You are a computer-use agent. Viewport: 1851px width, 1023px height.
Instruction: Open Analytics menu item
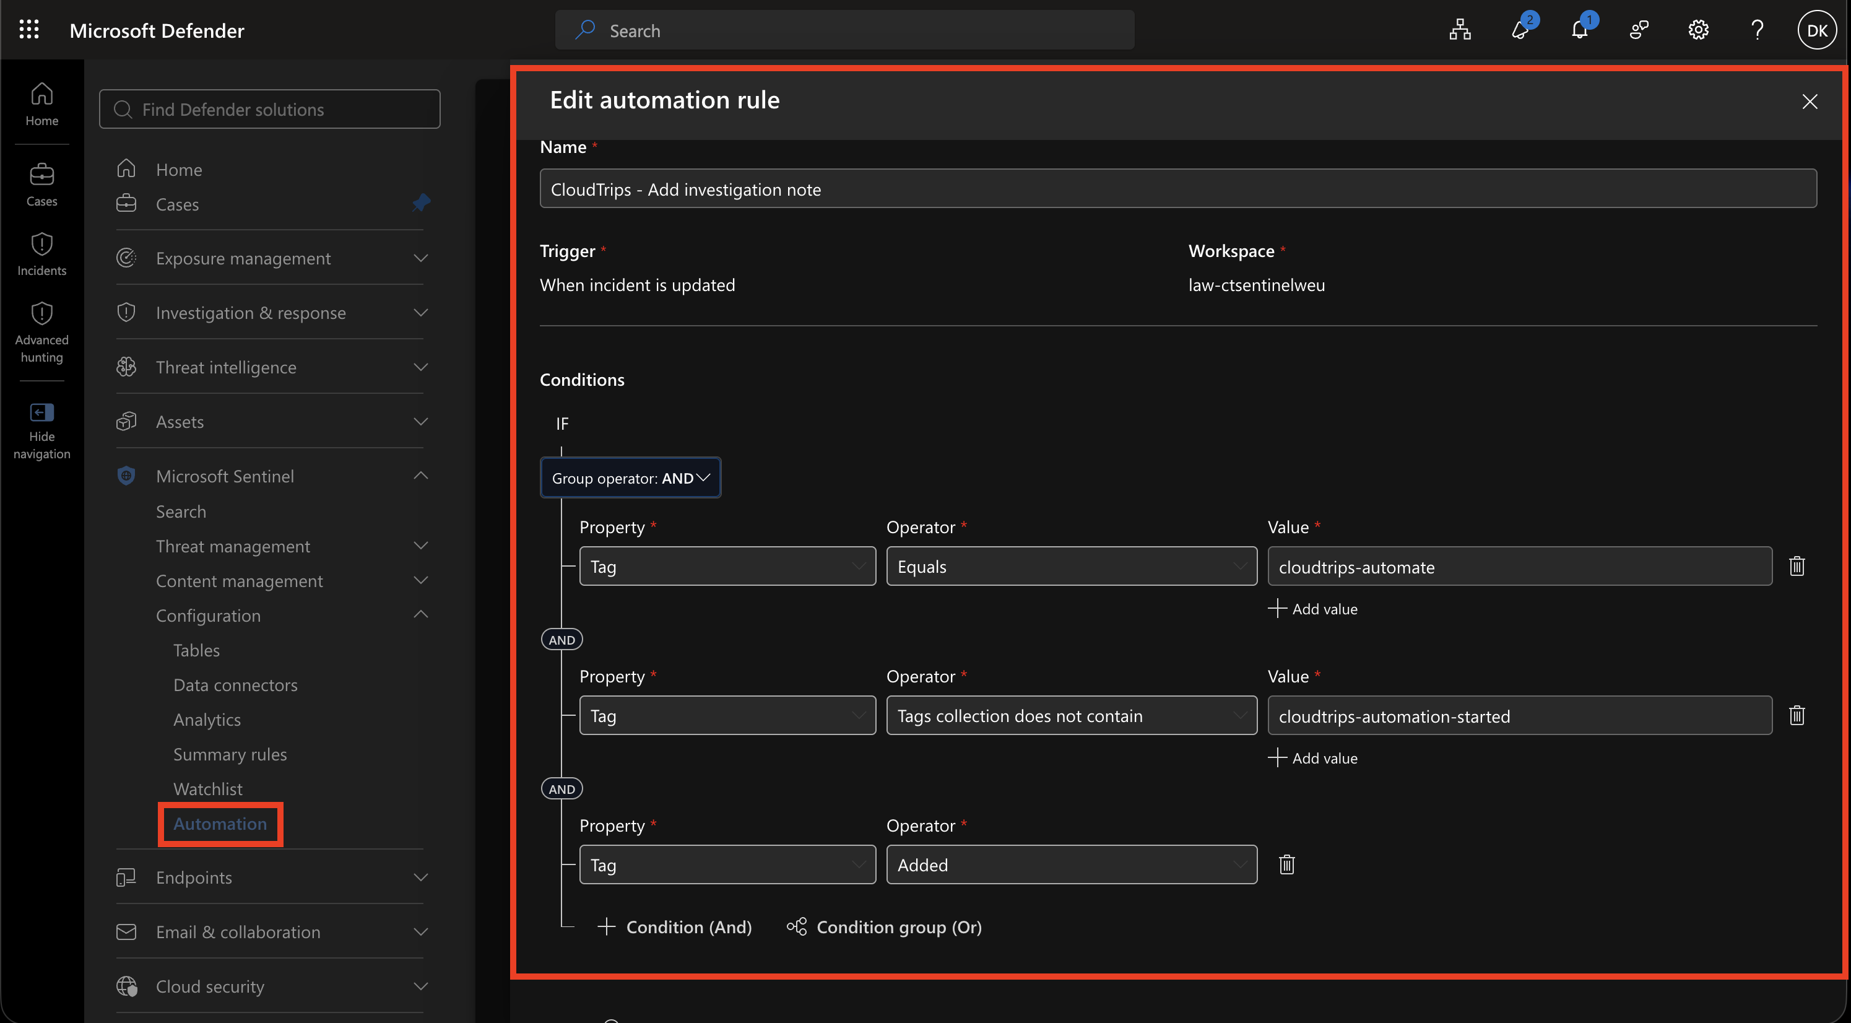pos(207,720)
